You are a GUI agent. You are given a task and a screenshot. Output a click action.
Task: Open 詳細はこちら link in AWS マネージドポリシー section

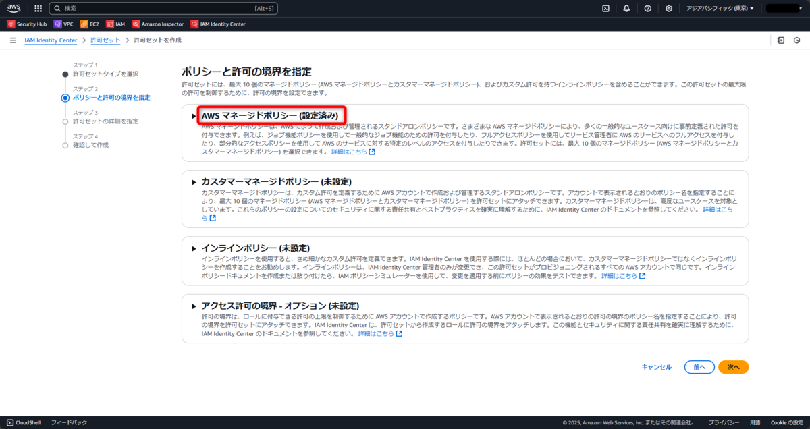(353, 152)
